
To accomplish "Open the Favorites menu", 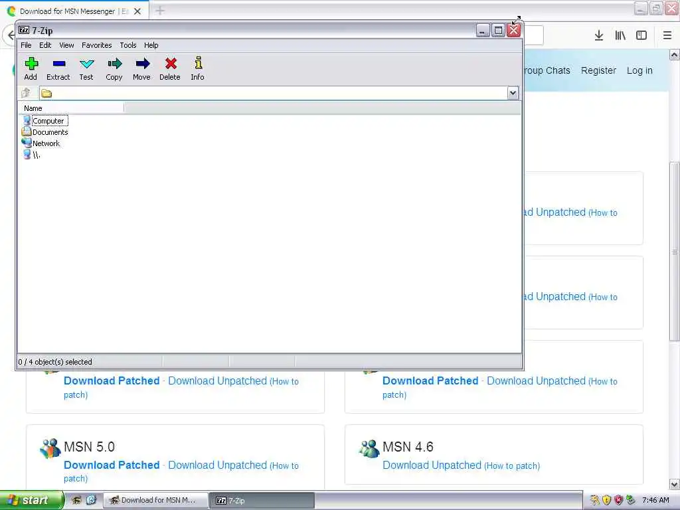I will [97, 45].
